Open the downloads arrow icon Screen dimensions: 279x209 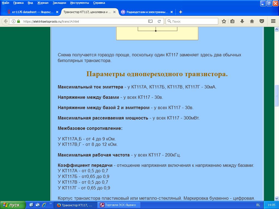tap(242, 21)
